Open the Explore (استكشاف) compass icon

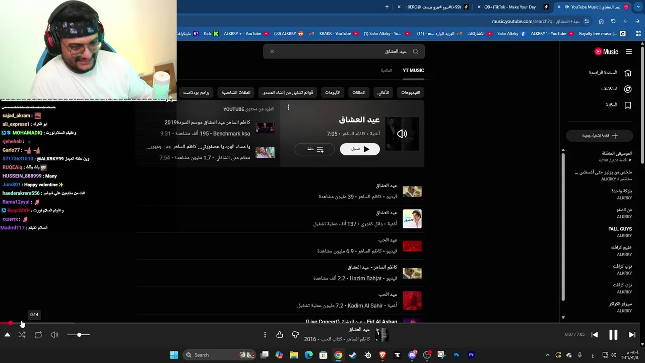pyautogui.click(x=628, y=89)
